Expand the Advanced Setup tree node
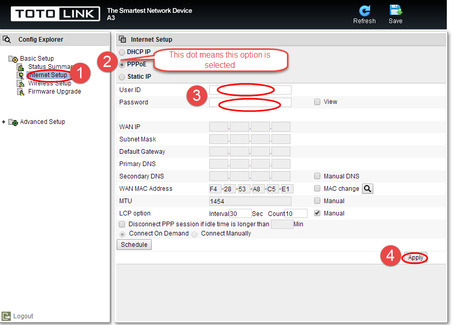454x325 pixels. point(4,122)
